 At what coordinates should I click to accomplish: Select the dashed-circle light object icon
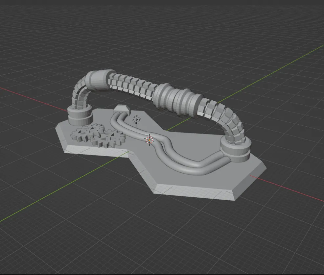pyautogui.click(x=136, y=120)
